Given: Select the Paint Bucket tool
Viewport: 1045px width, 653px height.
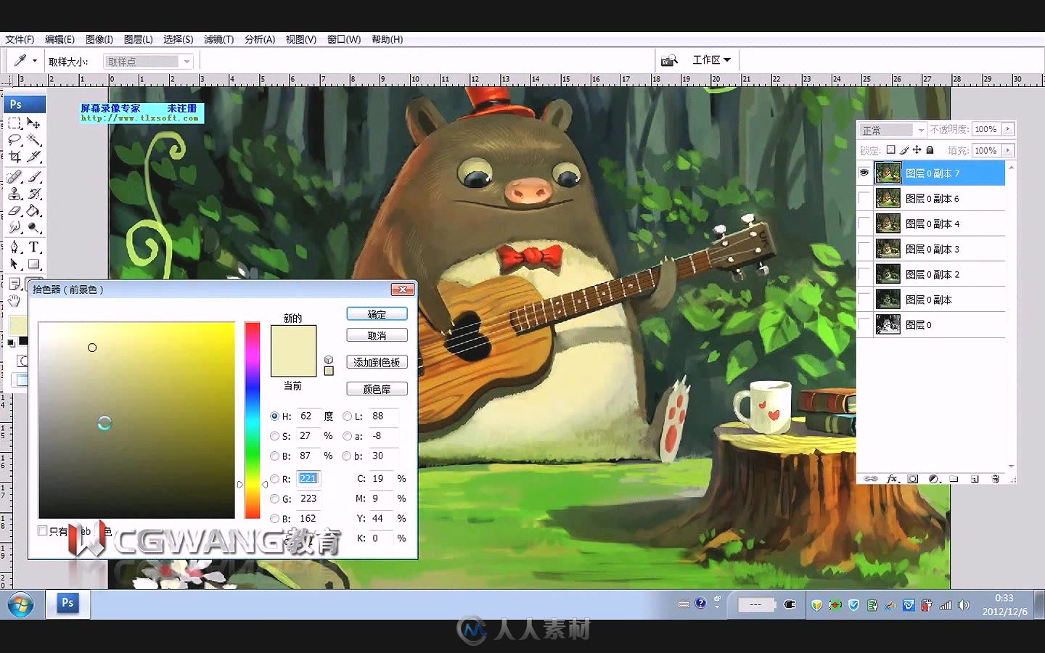Looking at the screenshot, I should point(33,211).
